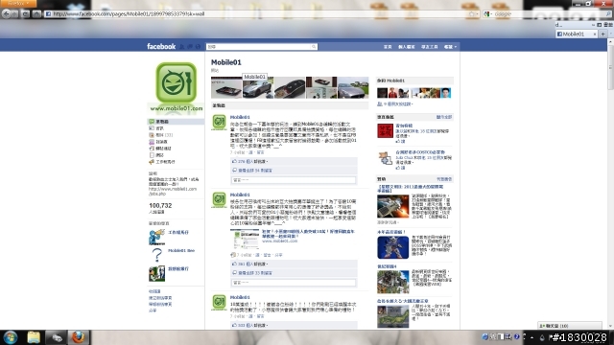Open the question-mark Mobile01 Bee page icon

[156, 255]
